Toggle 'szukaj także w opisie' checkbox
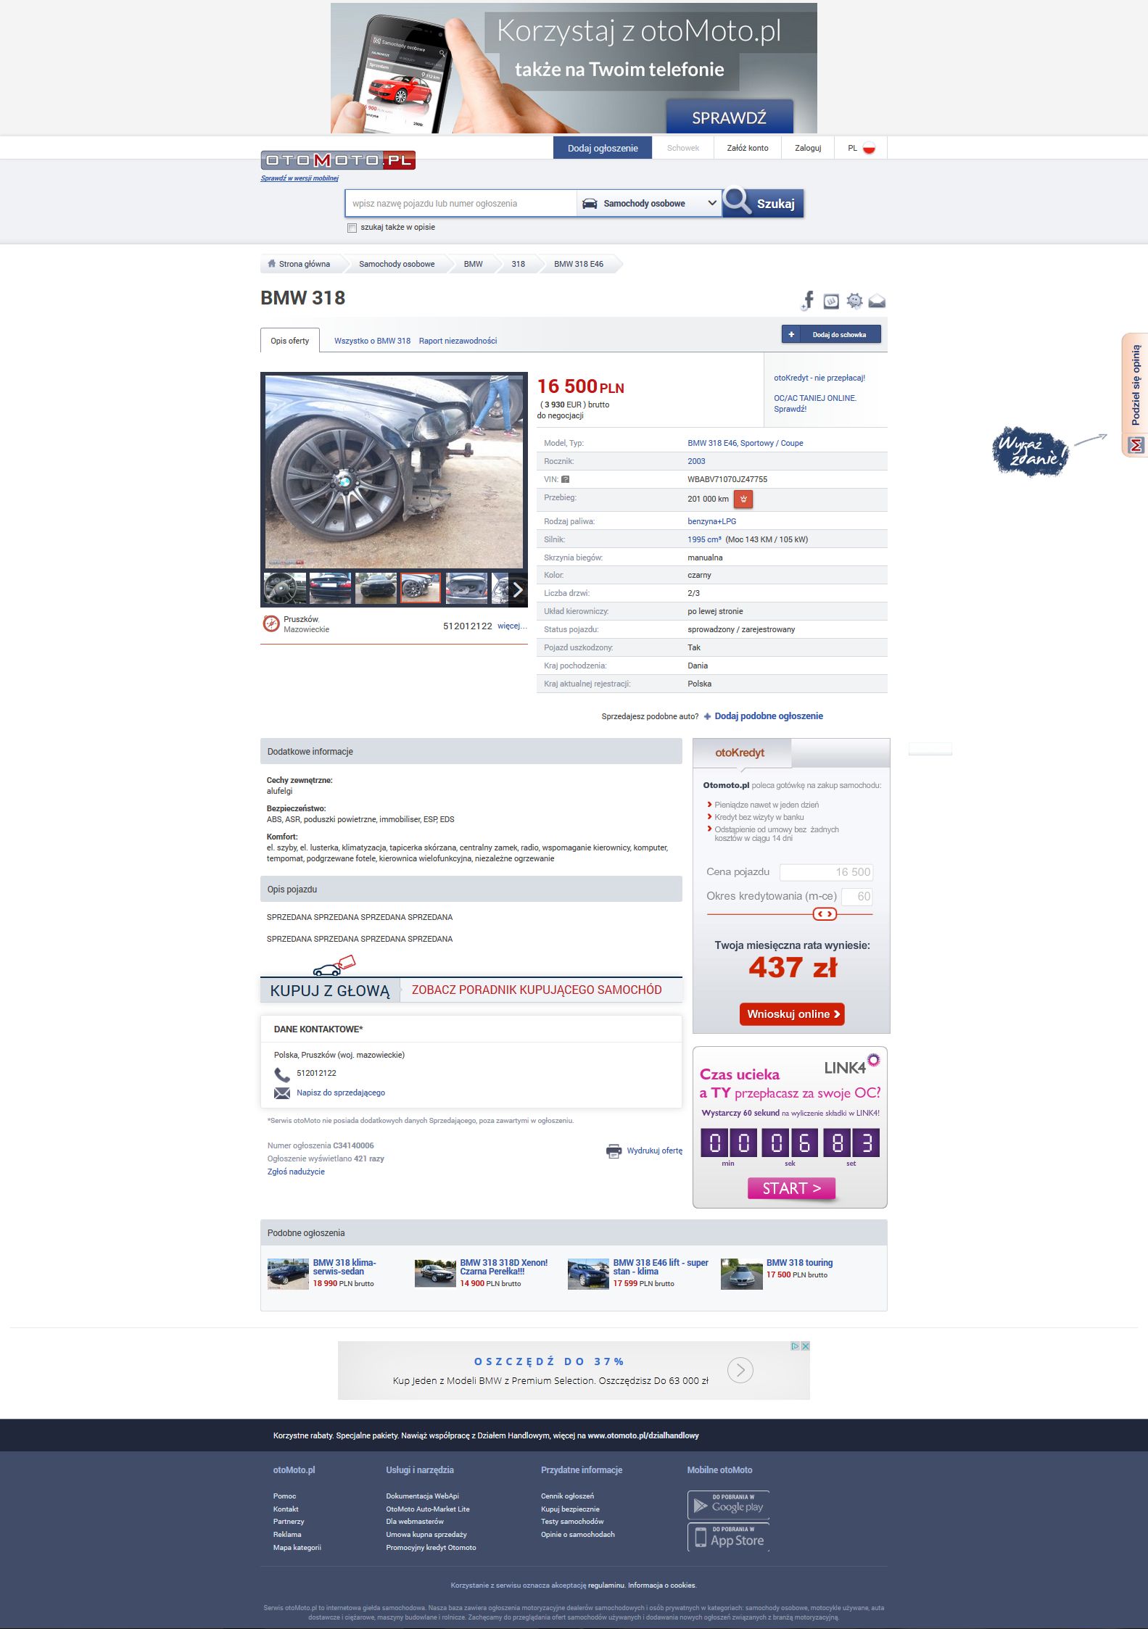 (x=352, y=228)
